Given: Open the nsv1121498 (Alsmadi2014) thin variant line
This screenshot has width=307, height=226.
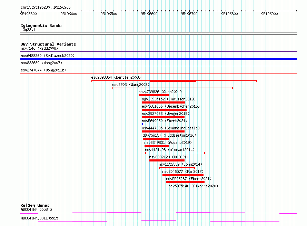Looking at the screenshot, I should pos(175,153).
